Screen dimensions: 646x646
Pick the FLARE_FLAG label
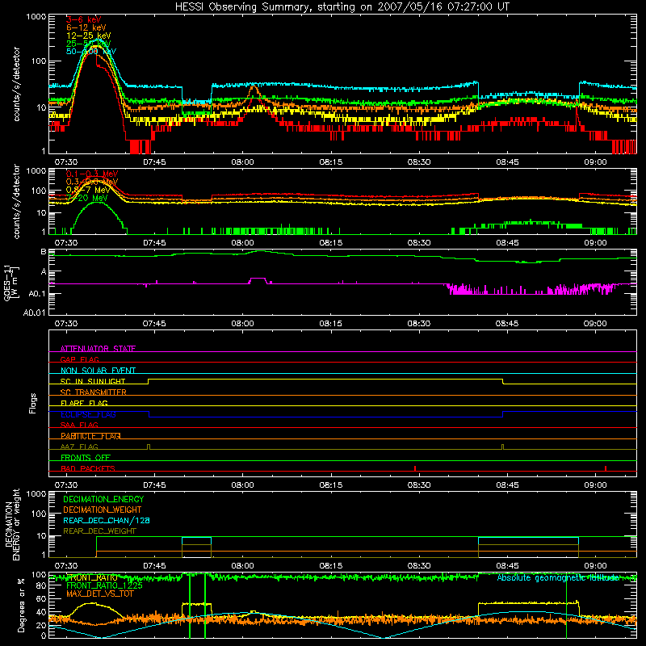click(84, 403)
